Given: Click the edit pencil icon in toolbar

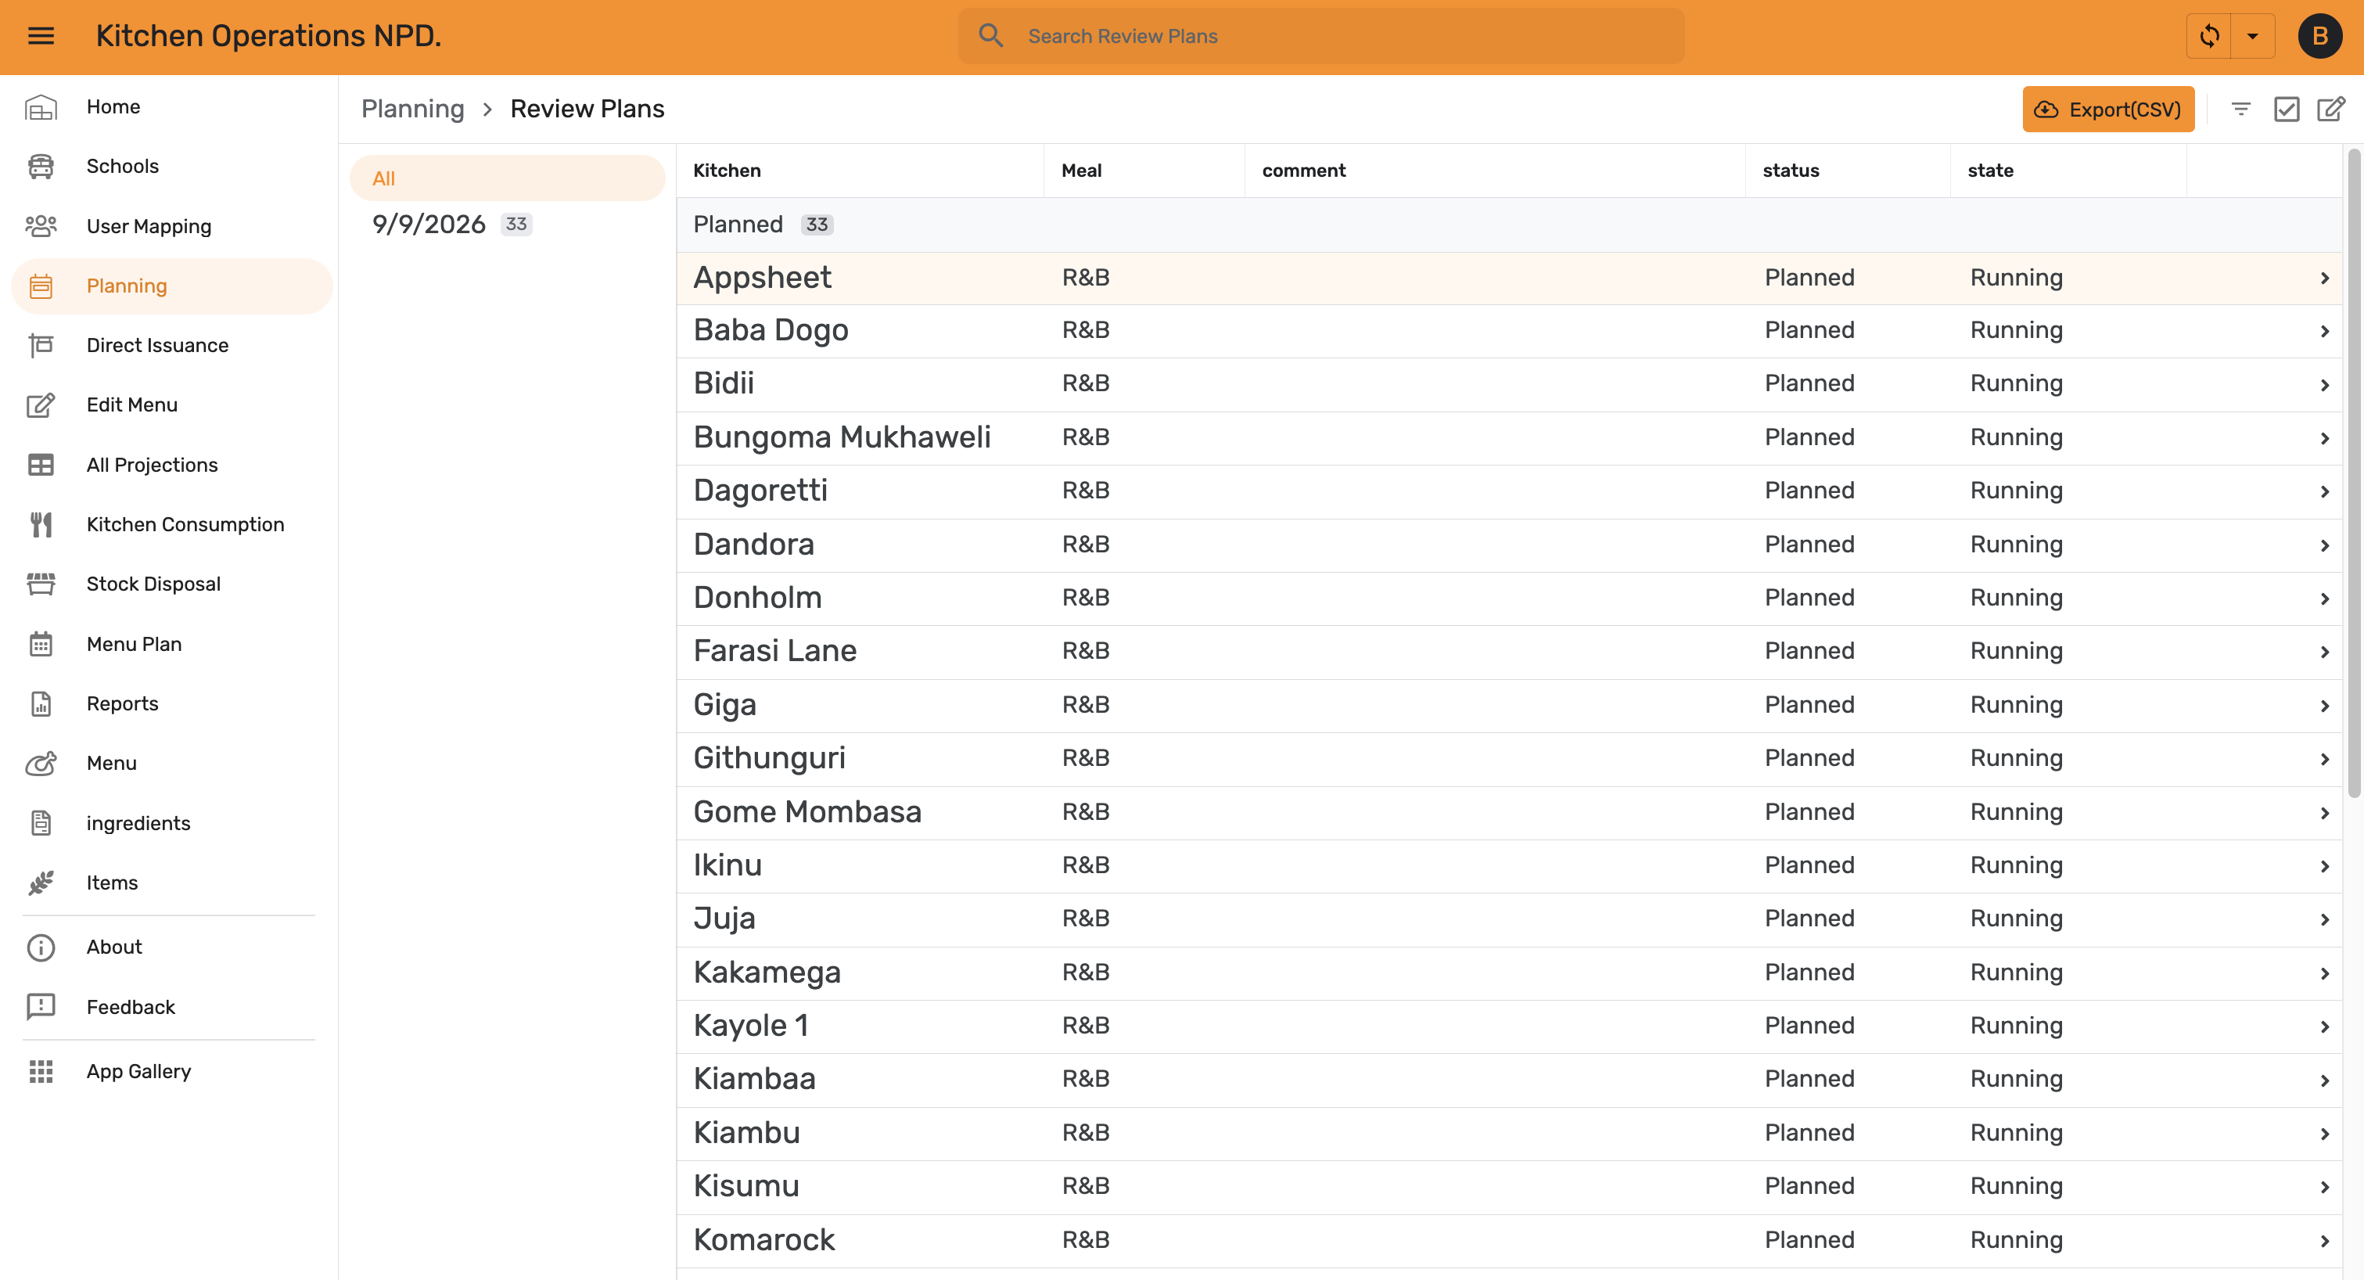Looking at the screenshot, I should click(x=2331, y=110).
